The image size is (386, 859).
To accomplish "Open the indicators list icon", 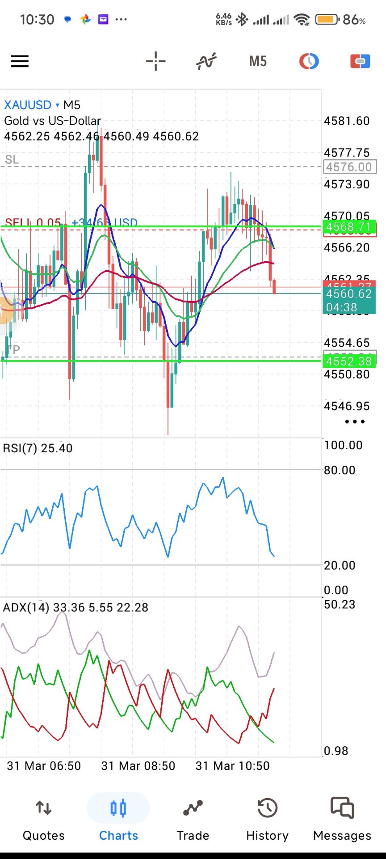I will 206,61.
